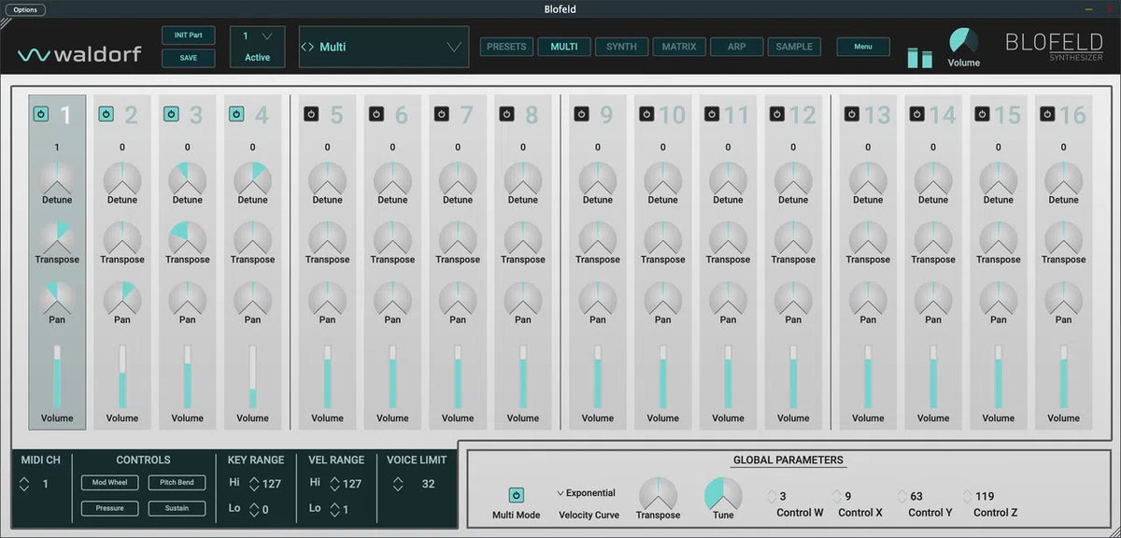The image size is (1121, 538).
Task: Click the global Transpose knob
Action: tap(658, 494)
